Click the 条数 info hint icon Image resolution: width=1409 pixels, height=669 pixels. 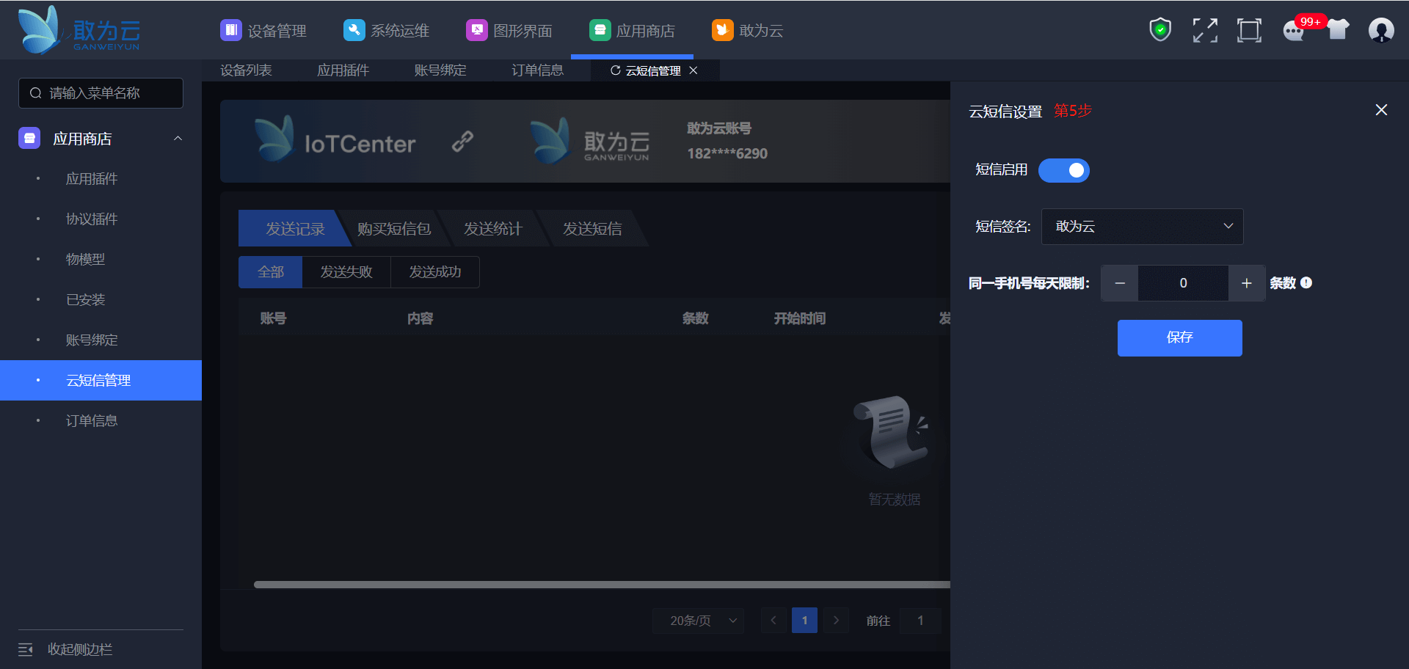[x=1306, y=282]
